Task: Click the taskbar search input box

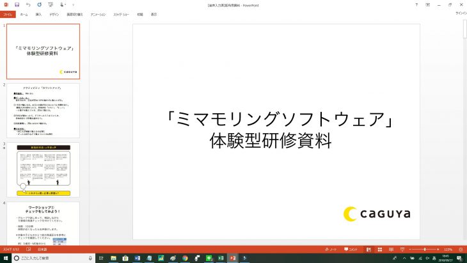Action: (54, 258)
